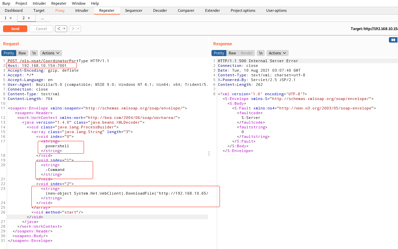
Task: Click the panel divider handle dots
Action: click(x=209, y=154)
